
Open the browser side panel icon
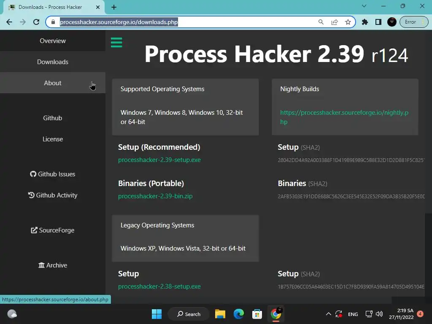click(x=378, y=22)
